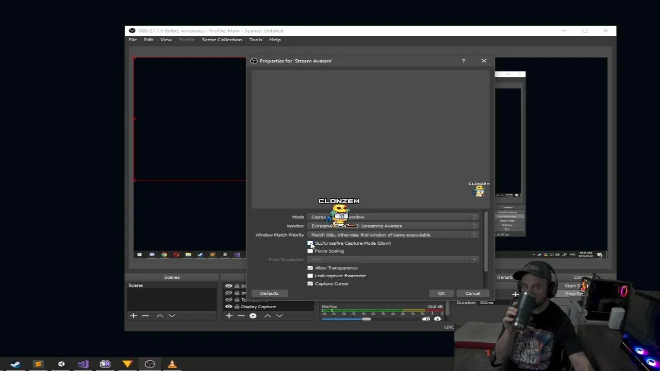Open the Help menu
The height and width of the screenshot is (371, 660).
[275, 40]
